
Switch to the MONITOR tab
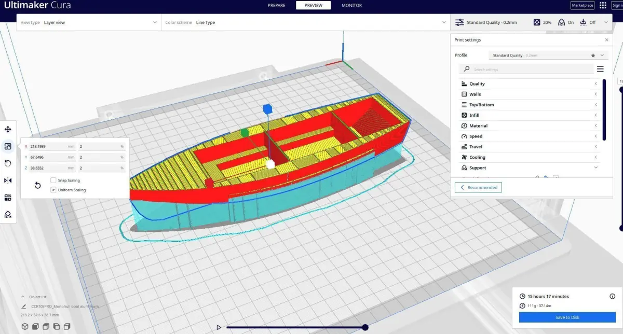tap(351, 5)
